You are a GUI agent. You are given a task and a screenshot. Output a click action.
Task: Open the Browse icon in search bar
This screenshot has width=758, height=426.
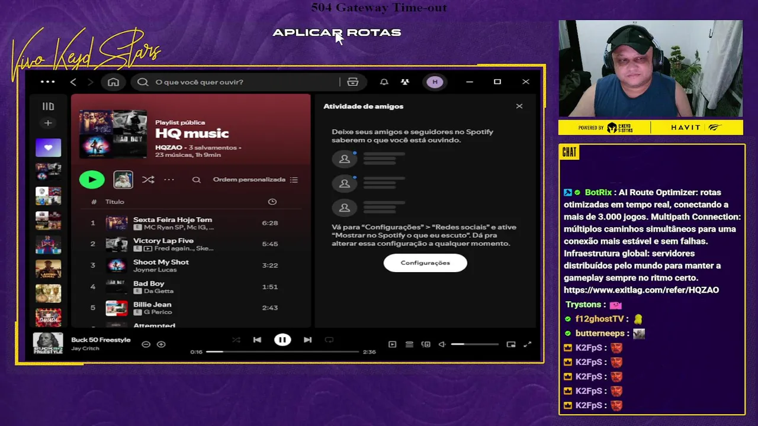[x=353, y=82]
